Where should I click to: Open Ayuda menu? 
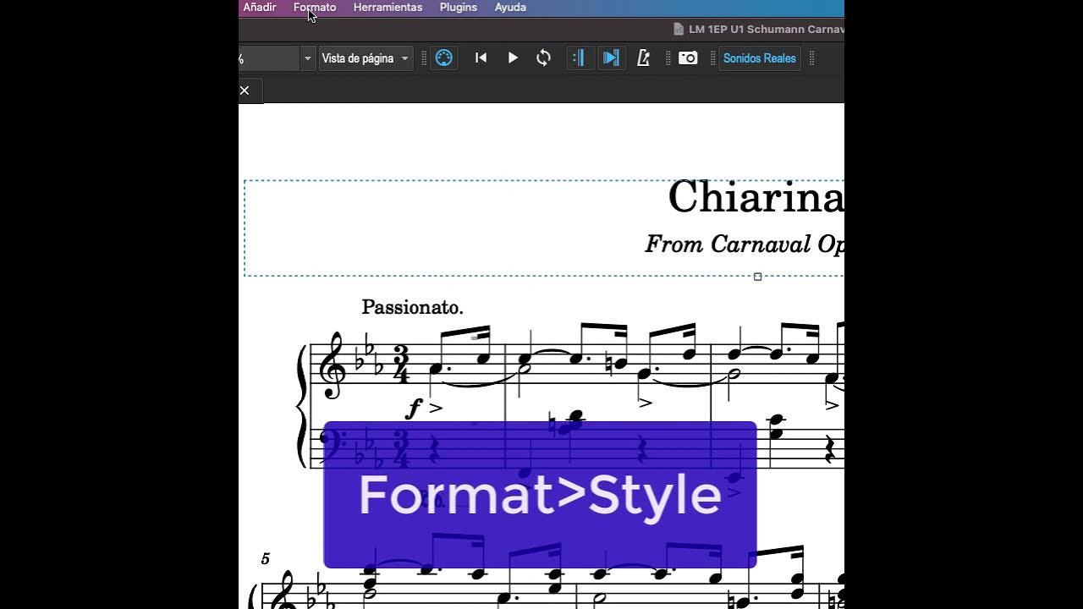(510, 7)
